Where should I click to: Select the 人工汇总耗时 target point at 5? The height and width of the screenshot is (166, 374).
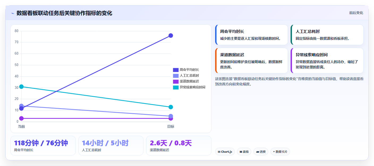pos(171,116)
